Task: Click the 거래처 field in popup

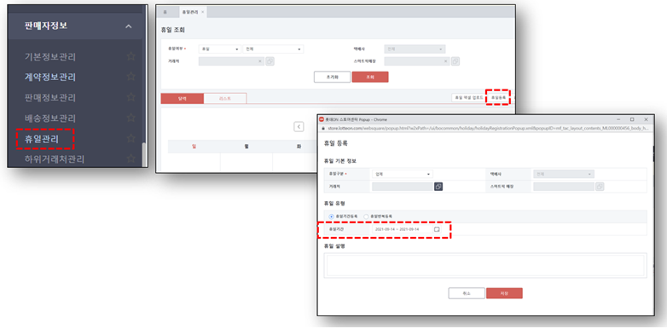Action: (403, 186)
